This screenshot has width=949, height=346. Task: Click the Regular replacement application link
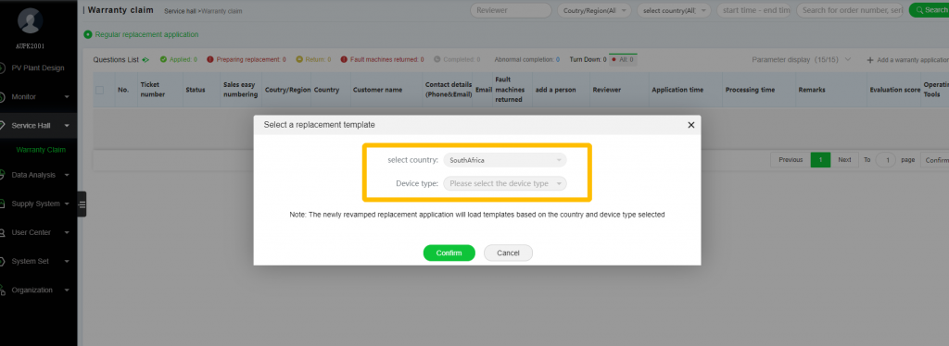point(146,34)
